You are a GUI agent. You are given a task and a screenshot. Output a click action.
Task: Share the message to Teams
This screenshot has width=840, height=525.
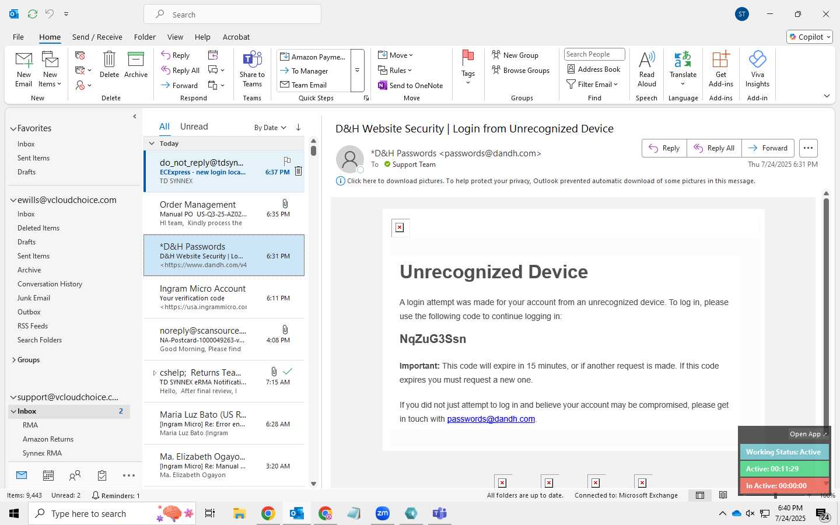[x=252, y=69]
